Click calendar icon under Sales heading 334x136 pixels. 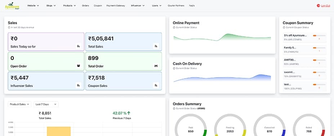9,27
